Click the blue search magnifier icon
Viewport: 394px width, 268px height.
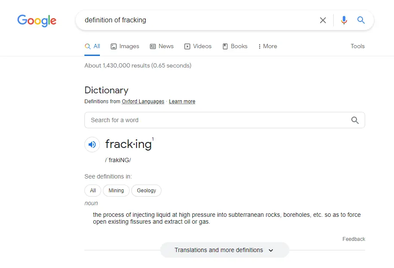click(x=361, y=20)
